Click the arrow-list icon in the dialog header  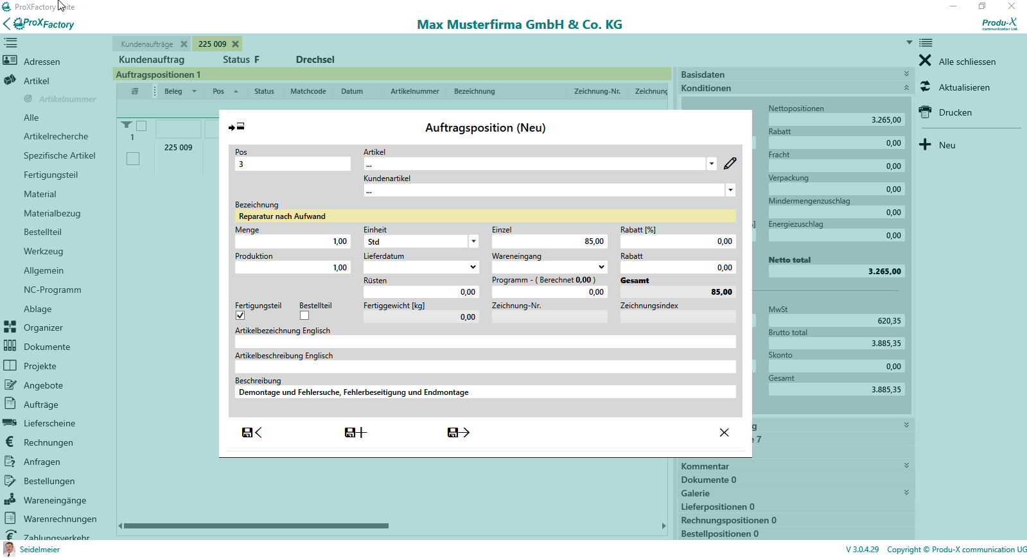[x=236, y=127]
